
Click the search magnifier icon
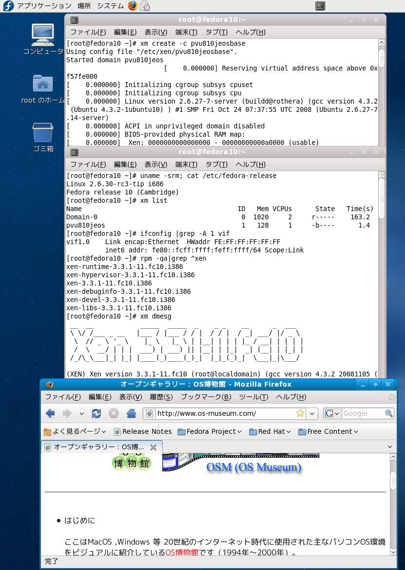[x=388, y=413]
